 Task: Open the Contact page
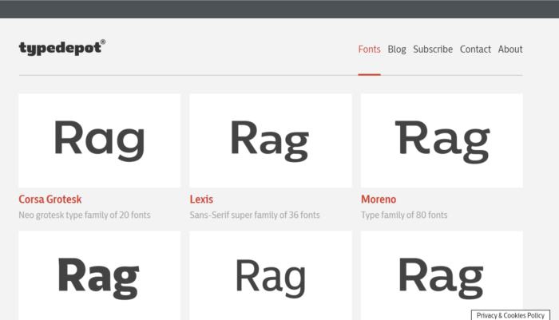point(475,49)
